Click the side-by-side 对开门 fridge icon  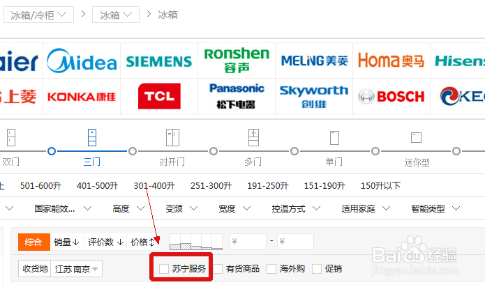[172, 137]
